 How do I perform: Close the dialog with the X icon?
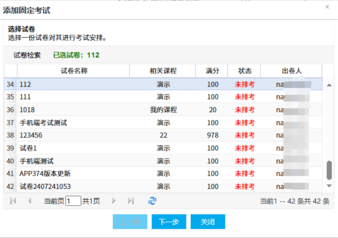click(x=327, y=7)
